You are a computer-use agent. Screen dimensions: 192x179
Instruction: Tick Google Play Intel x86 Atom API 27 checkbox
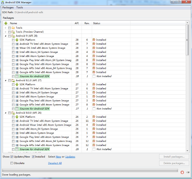point(13,101)
